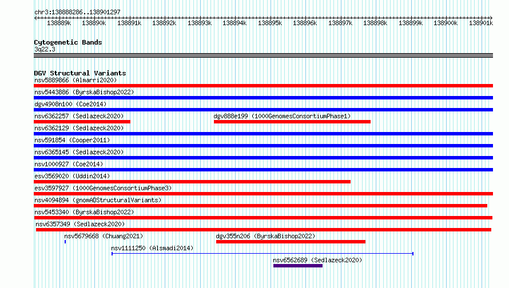Click the 138892k ruler label
The image size is (509, 288).
pos(164,23)
